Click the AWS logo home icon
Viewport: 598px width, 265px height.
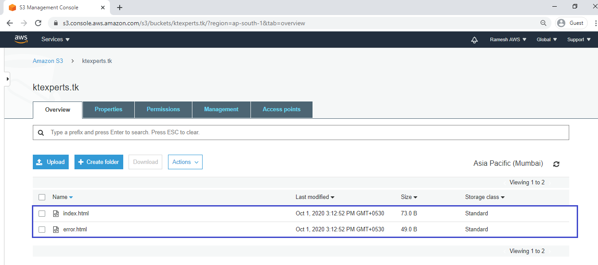tap(21, 39)
